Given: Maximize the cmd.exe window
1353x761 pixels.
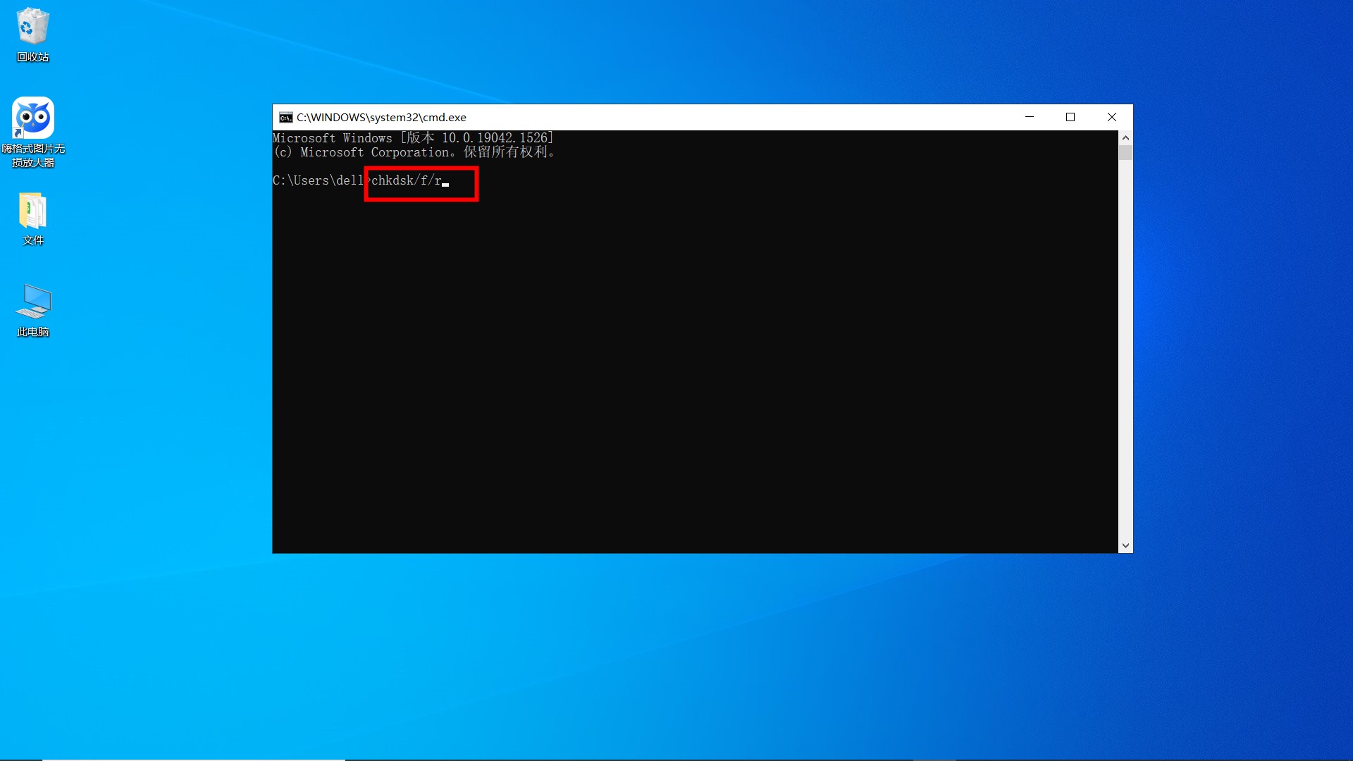Looking at the screenshot, I should coord(1070,117).
